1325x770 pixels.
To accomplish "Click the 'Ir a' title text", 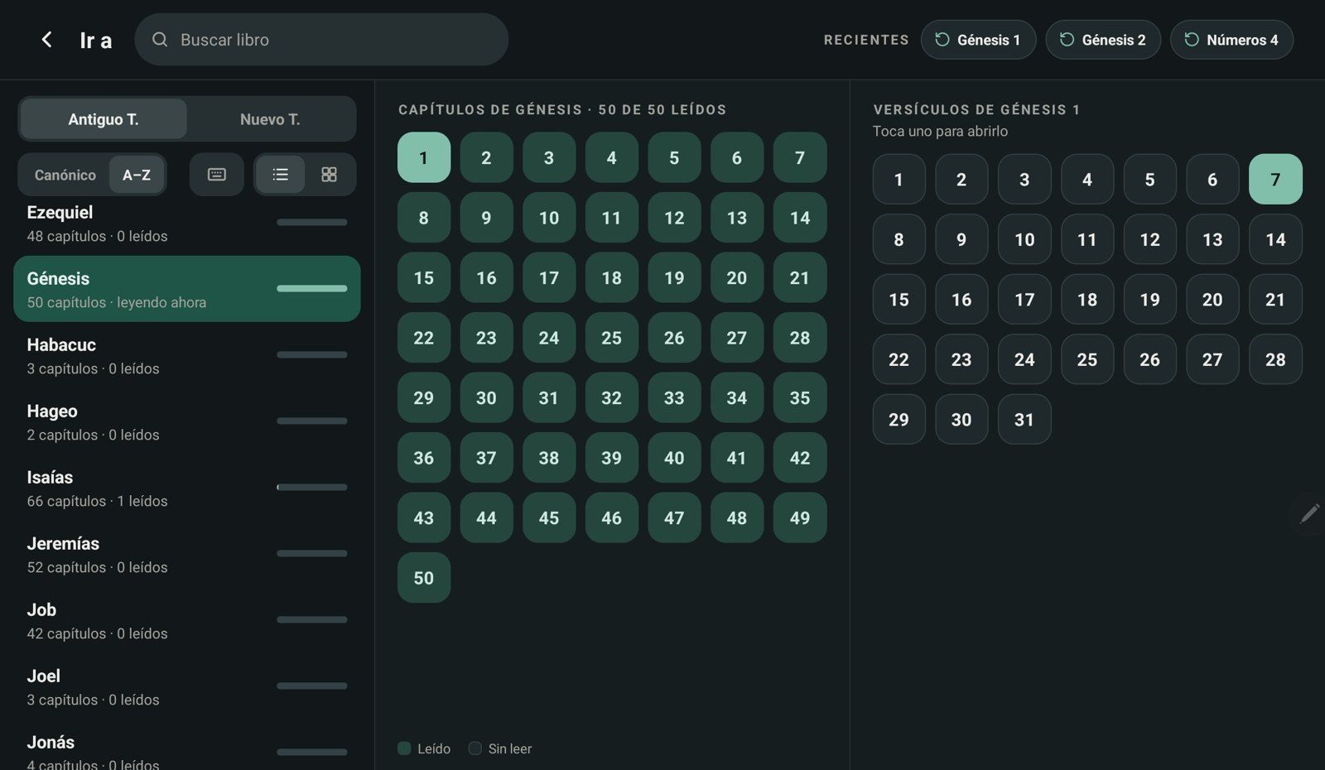I will (96, 40).
